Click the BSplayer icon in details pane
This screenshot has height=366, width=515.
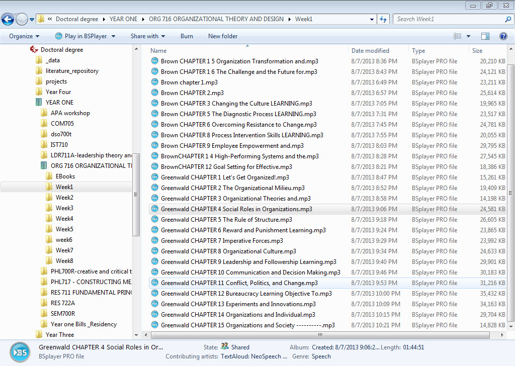pos(20,352)
